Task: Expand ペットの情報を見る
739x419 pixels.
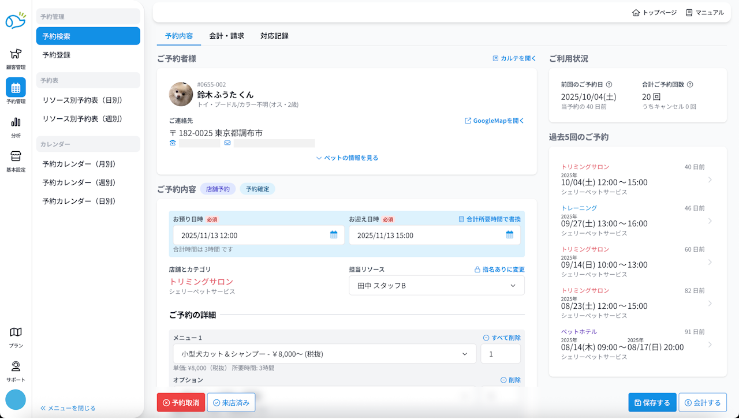Action: point(347,158)
